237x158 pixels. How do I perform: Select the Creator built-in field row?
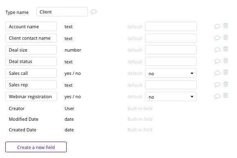[80, 108]
